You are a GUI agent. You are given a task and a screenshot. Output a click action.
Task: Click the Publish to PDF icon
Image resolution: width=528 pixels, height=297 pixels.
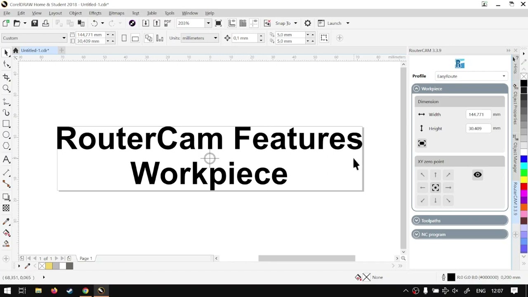(167, 23)
